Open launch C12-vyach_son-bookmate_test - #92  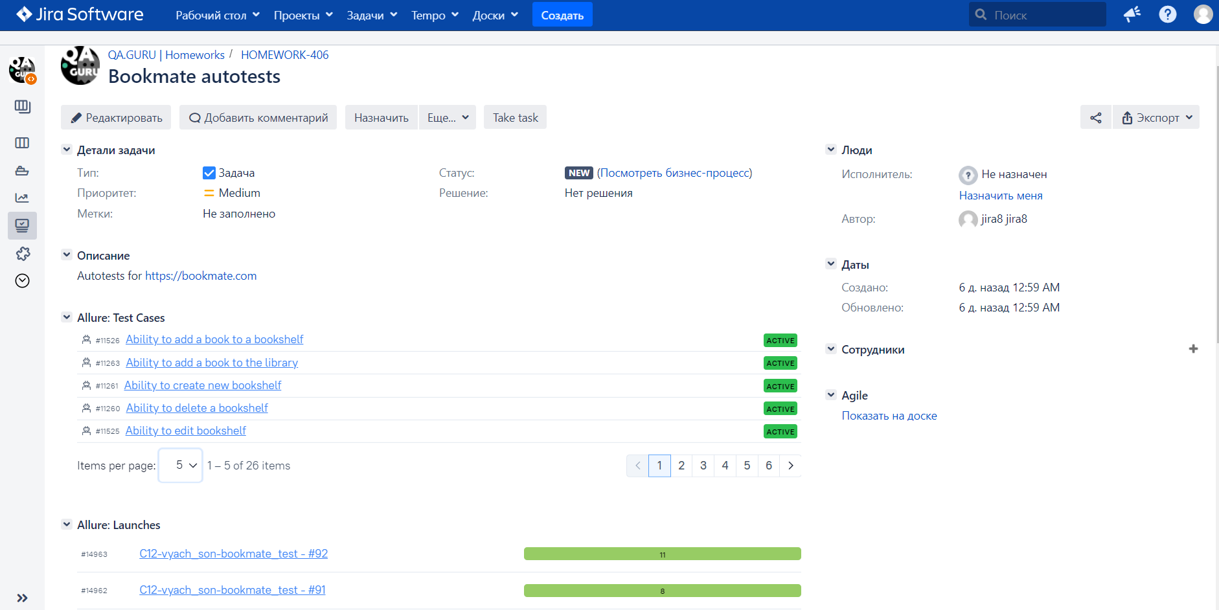[x=234, y=554]
